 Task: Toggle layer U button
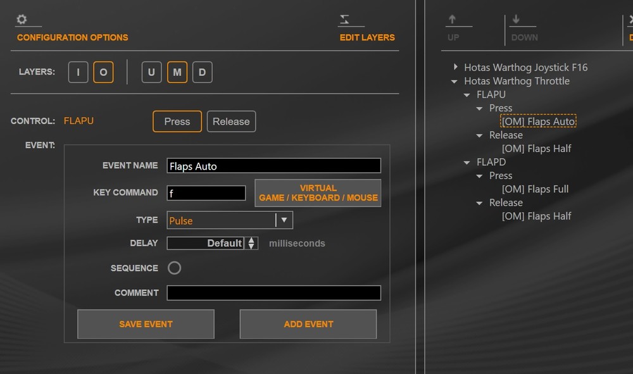[151, 72]
